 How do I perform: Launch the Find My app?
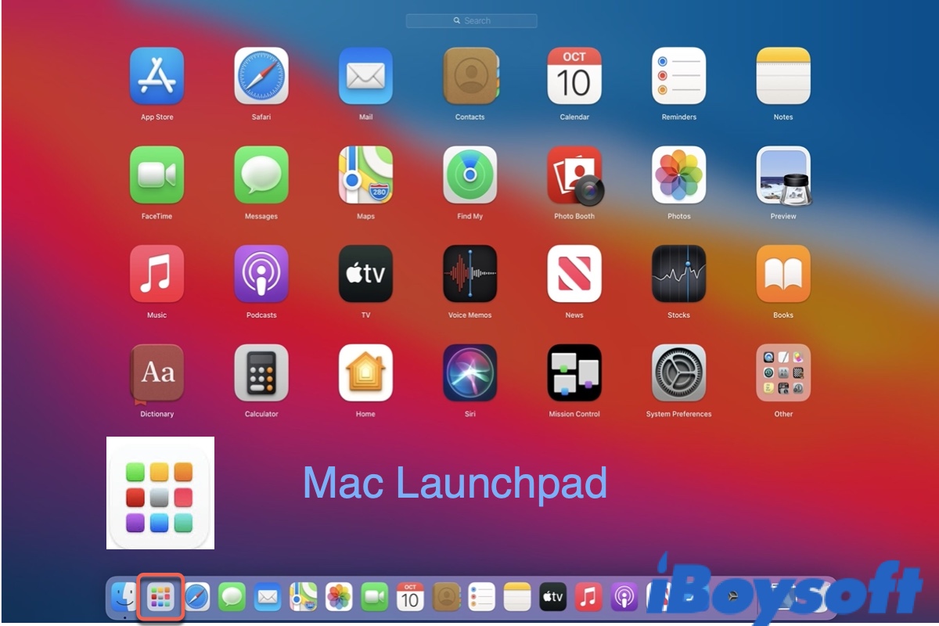click(469, 174)
